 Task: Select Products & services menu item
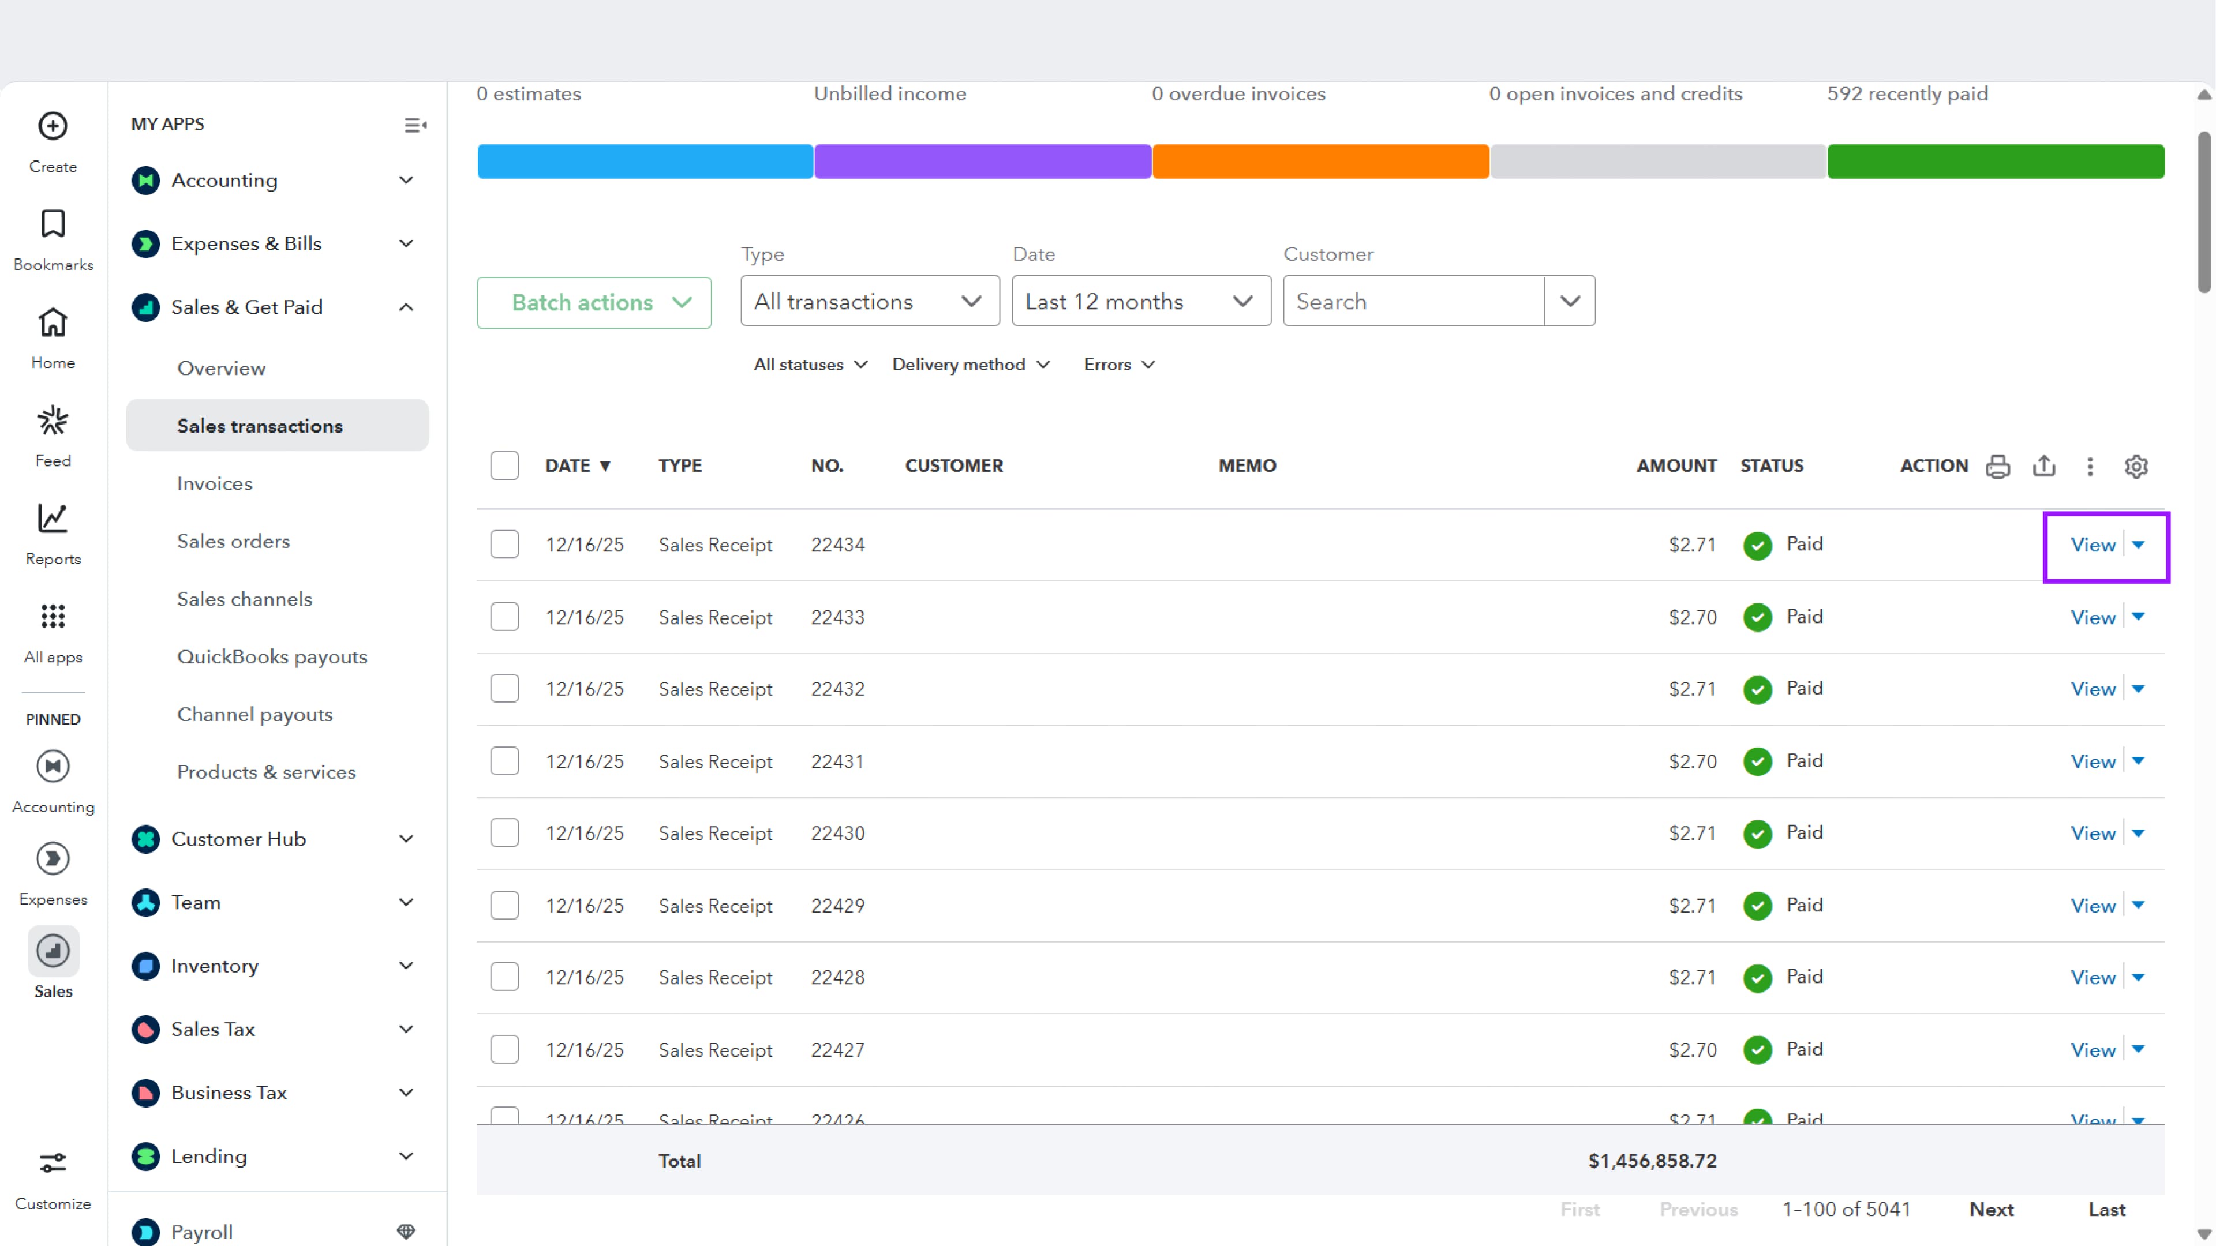267,772
